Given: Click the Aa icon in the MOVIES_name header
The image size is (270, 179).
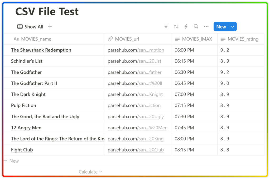Looking at the screenshot, I should tap(16, 39).
